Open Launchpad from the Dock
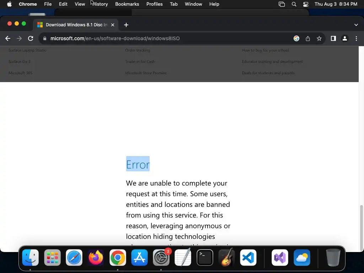This screenshot has height=273, width=364. (x=52, y=257)
